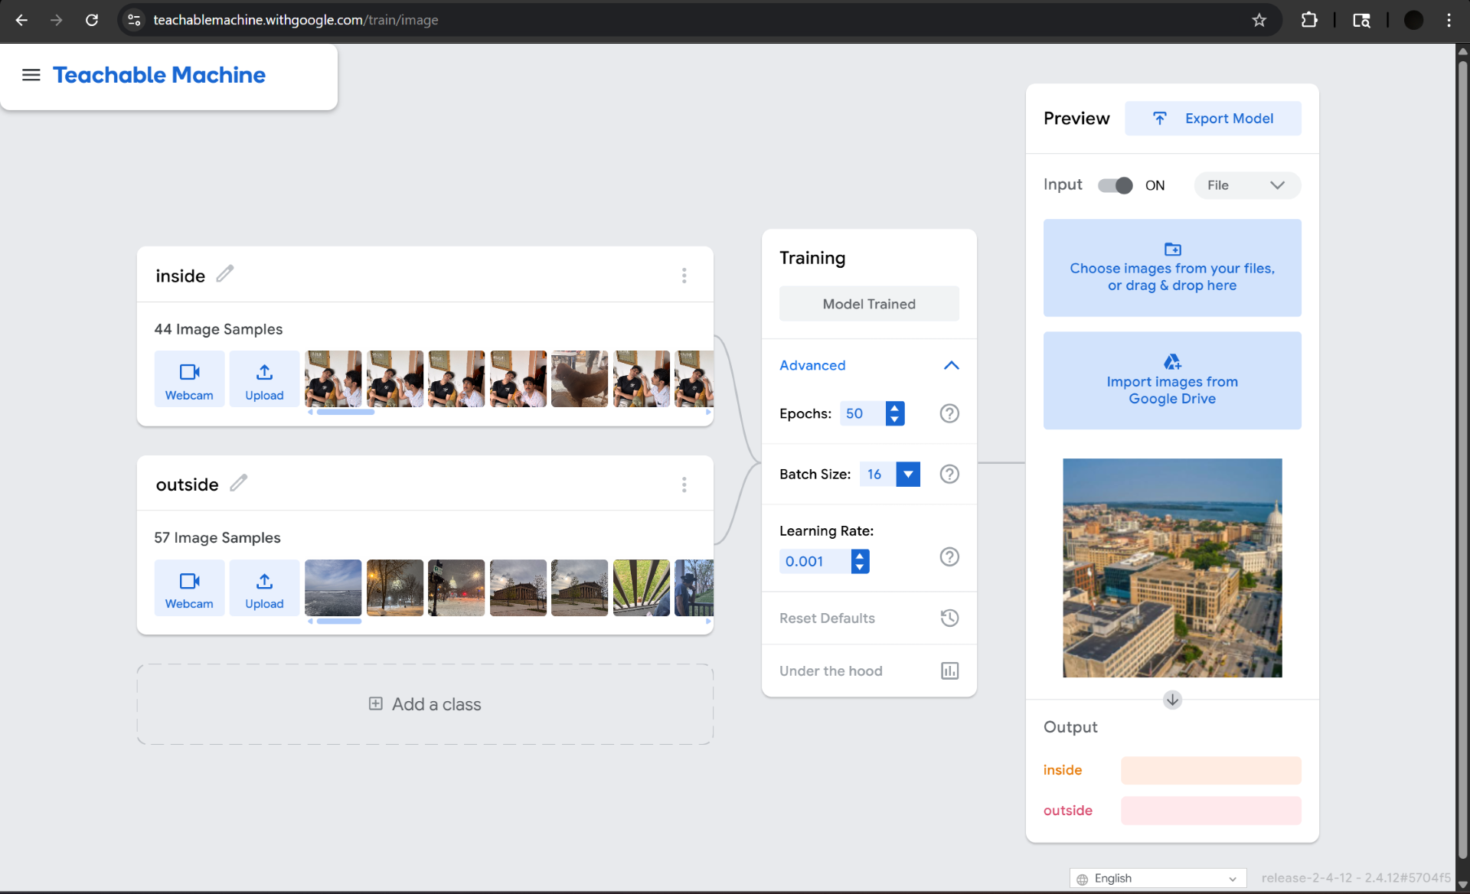Click Upload button in outside class
This screenshot has width=1470, height=894.
(x=264, y=588)
